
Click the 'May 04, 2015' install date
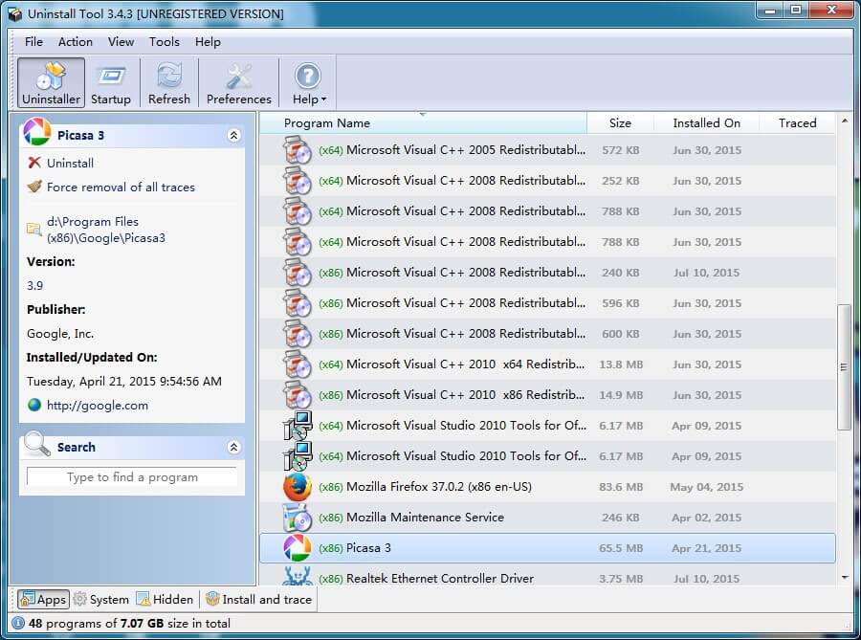707,487
